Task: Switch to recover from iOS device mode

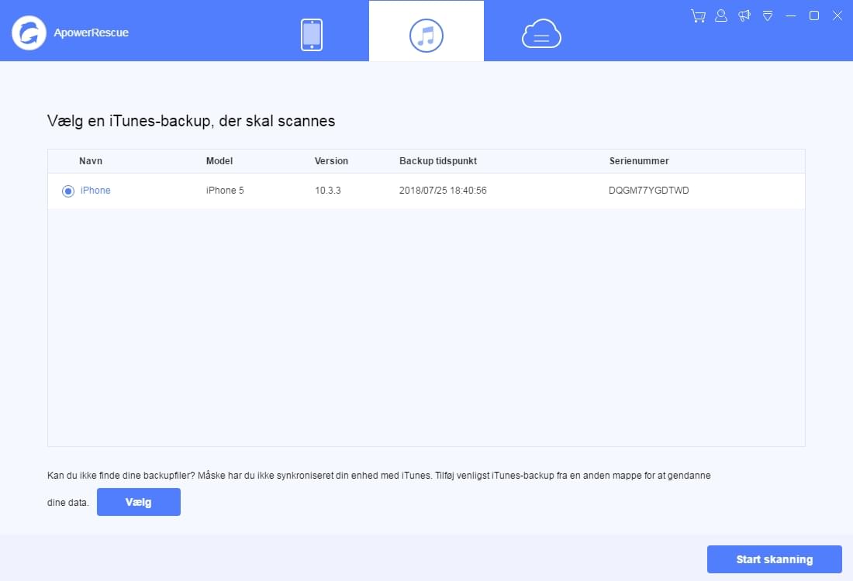Action: pos(312,33)
